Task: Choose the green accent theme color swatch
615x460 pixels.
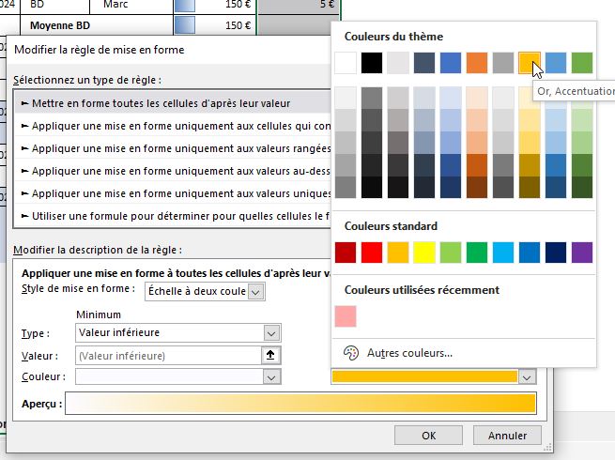Action: click(x=582, y=63)
